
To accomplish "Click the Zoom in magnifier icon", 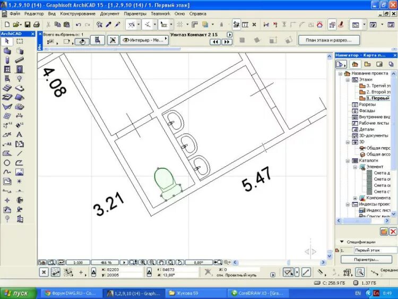I will tap(143, 262).
